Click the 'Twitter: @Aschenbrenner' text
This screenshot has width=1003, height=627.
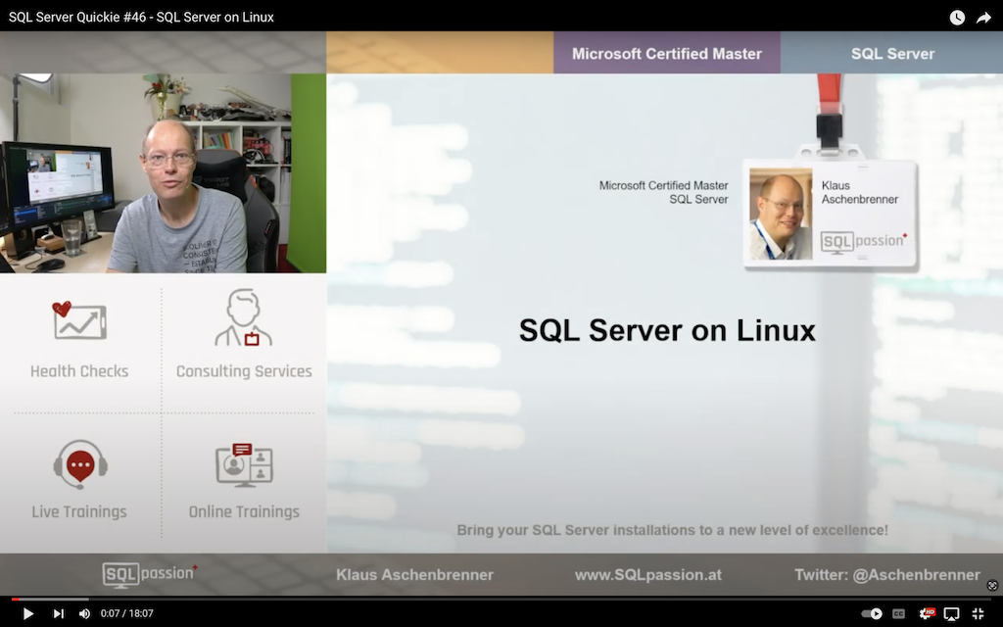887,574
